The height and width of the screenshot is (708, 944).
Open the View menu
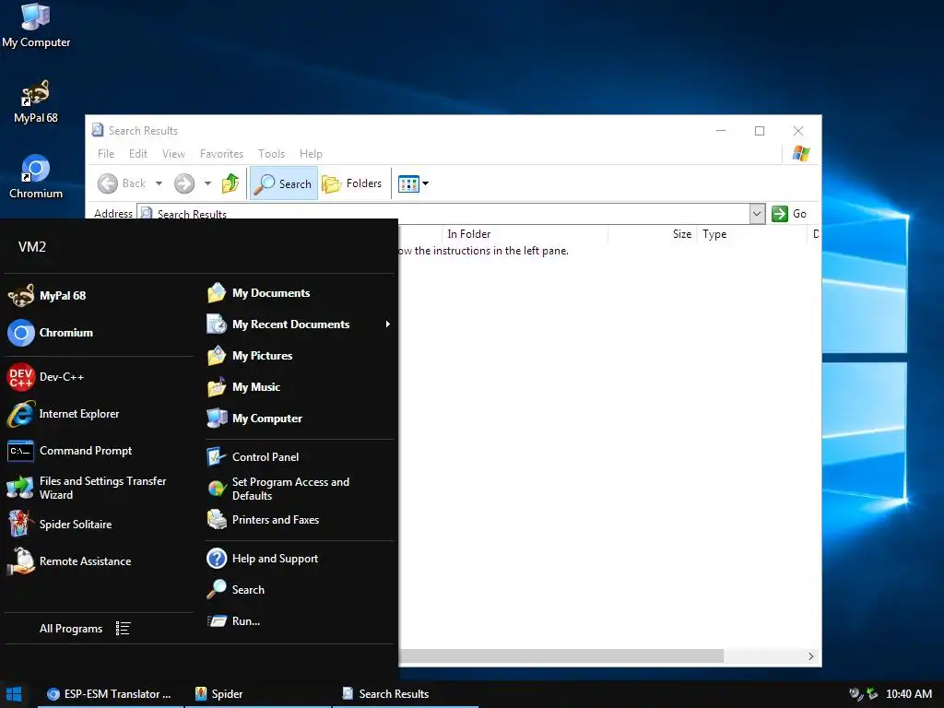pyautogui.click(x=173, y=154)
